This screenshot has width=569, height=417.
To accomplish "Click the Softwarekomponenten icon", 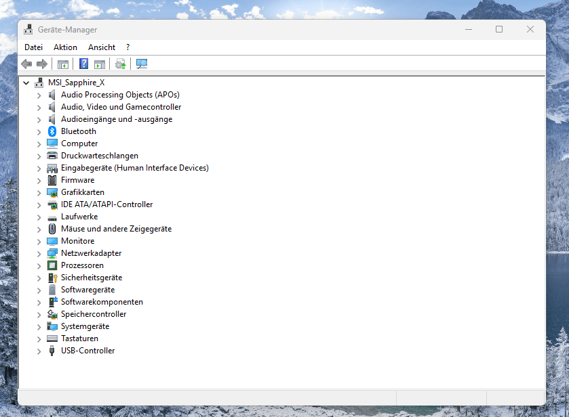I will [x=53, y=302].
